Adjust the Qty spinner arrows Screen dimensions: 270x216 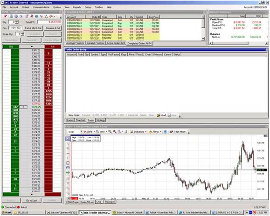click(x=17, y=22)
